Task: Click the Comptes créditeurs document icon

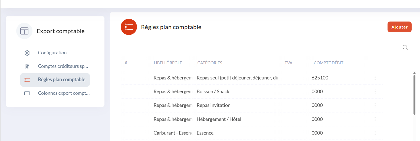Action: tap(27, 66)
